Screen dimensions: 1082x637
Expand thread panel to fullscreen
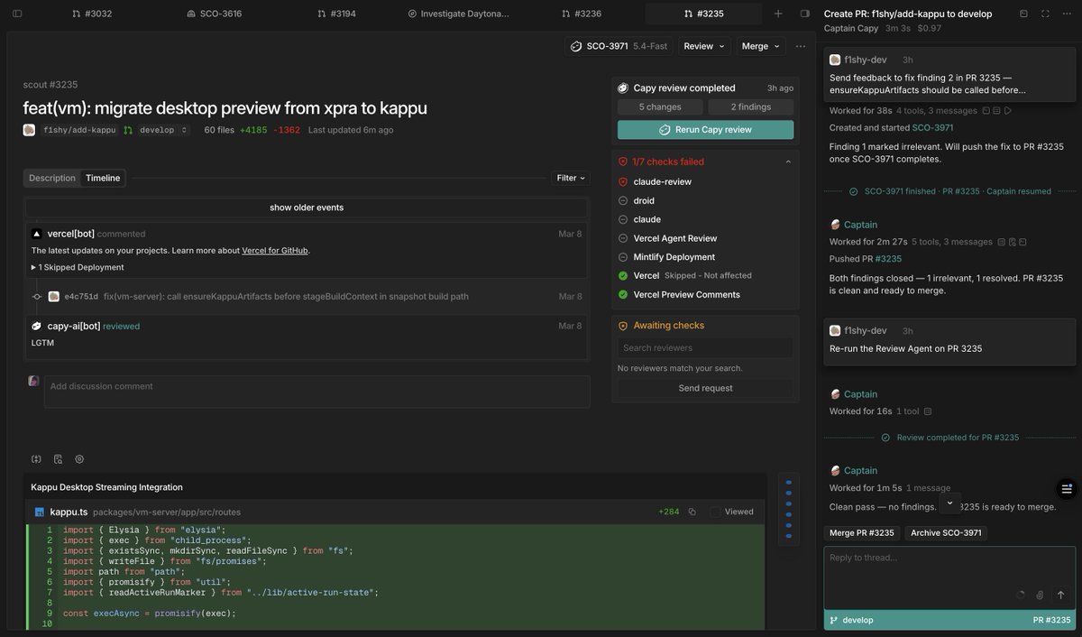click(1045, 14)
